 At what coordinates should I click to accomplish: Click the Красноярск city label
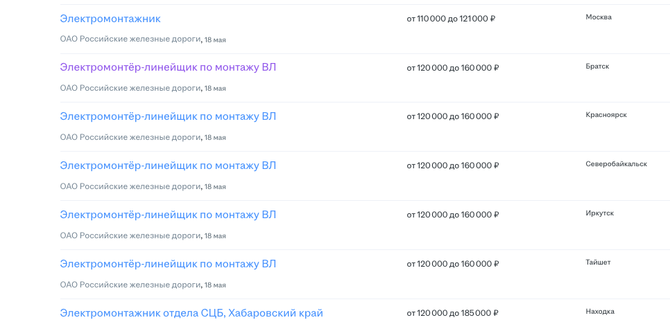point(605,114)
